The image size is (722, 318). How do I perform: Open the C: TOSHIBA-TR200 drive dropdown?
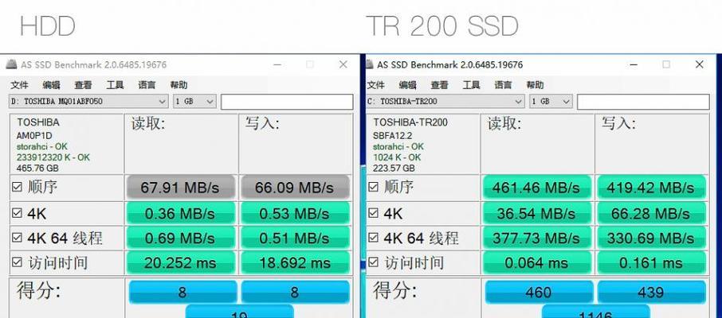[x=445, y=102]
